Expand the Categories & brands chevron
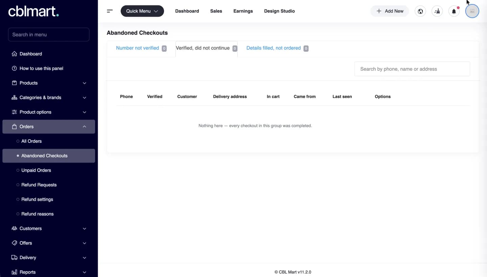Screen dimensions: 487x277 click(x=85, y=98)
